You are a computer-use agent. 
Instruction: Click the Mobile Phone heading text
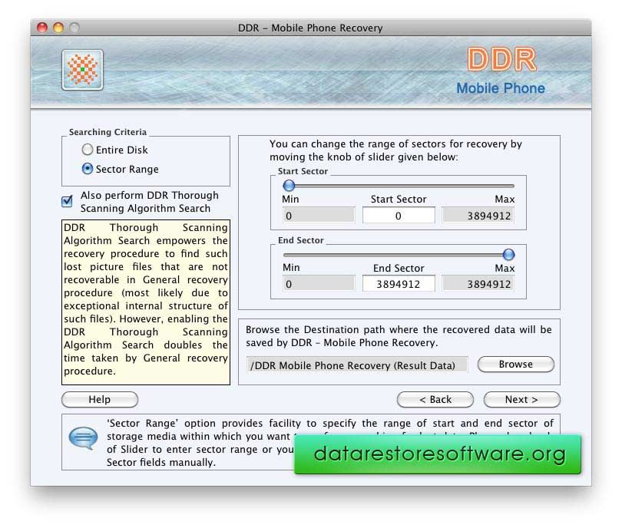501,88
